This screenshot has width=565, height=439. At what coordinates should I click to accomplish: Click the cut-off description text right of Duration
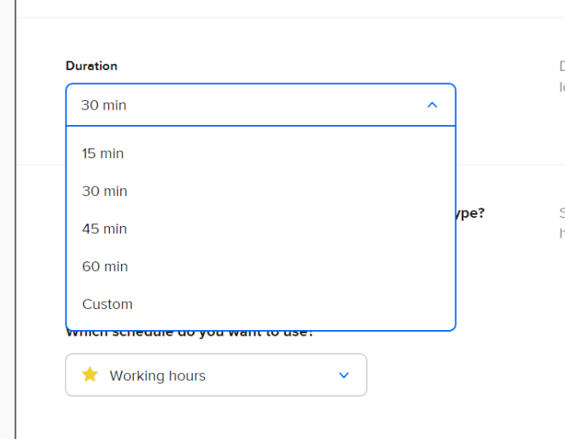(x=561, y=77)
